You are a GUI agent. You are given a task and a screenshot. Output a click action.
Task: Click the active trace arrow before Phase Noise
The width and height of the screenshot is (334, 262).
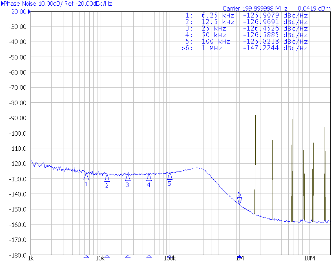[2, 3]
